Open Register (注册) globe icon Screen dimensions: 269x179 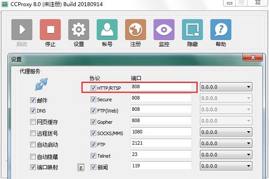135,29
